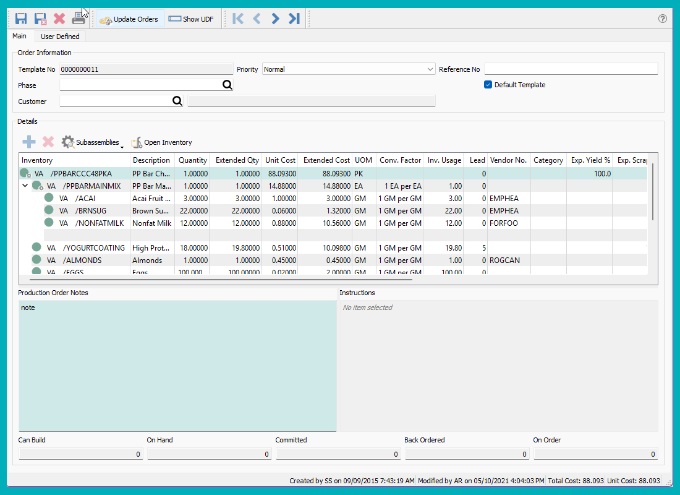Screen dimensions: 680x495
Task: Switch to the User Defined tab
Action: tap(61, 37)
